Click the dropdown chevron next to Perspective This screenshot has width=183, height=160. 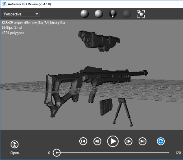point(37,14)
